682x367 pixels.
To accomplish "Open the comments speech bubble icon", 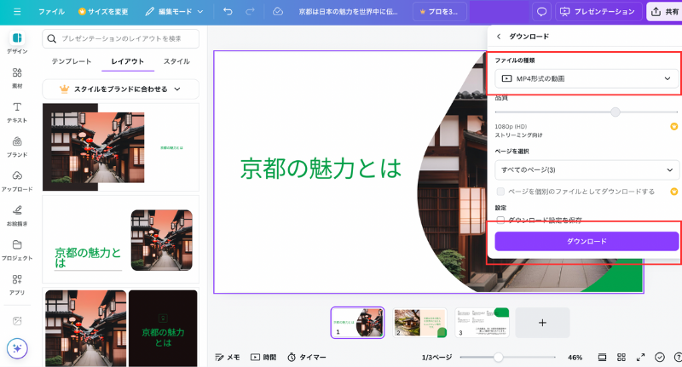I will pos(541,12).
